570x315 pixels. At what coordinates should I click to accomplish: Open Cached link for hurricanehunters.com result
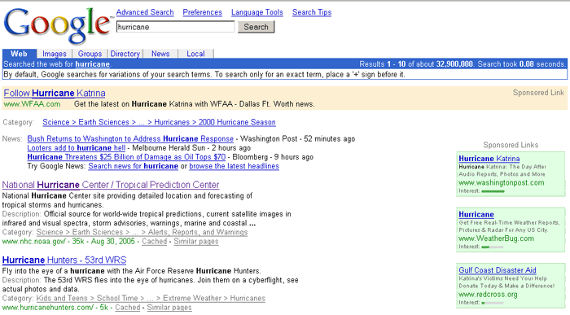pyautogui.click(x=128, y=308)
